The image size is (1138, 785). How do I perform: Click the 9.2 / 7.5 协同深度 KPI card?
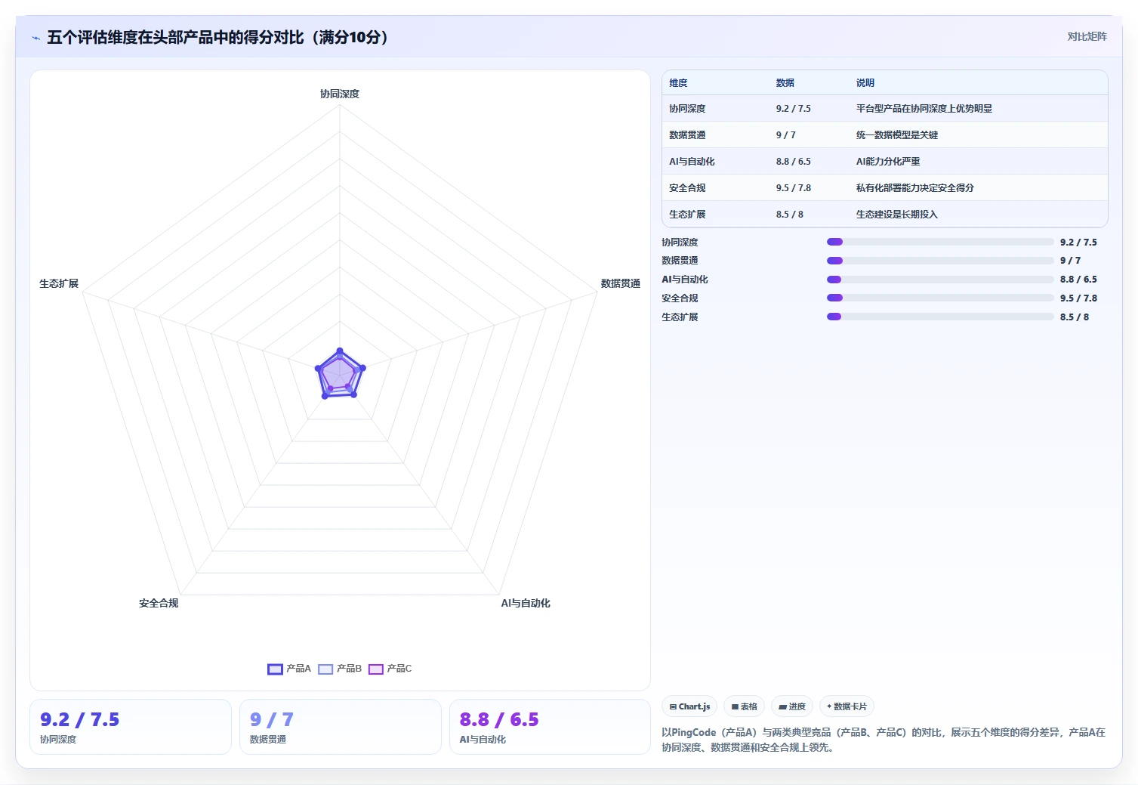[x=131, y=727]
